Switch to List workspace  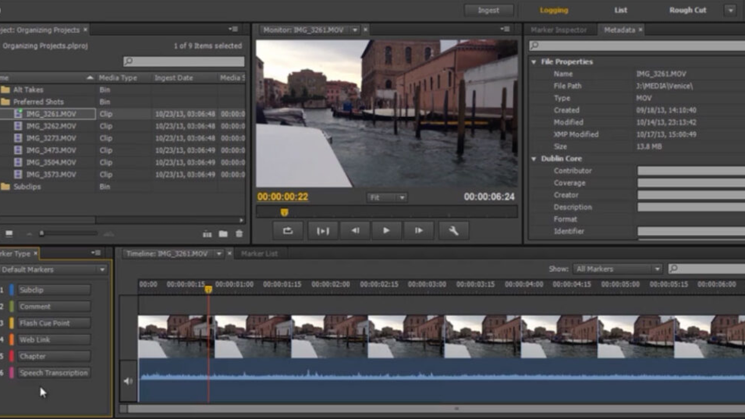621,10
